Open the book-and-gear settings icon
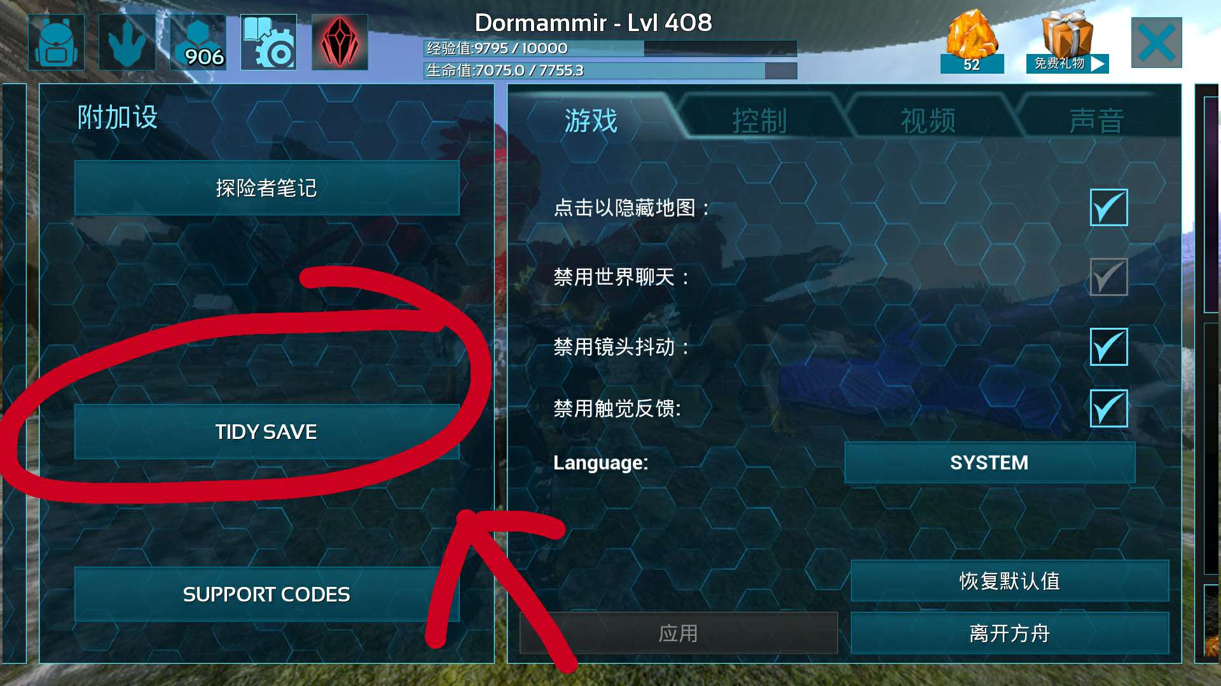This screenshot has height=686, width=1221. [268, 42]
